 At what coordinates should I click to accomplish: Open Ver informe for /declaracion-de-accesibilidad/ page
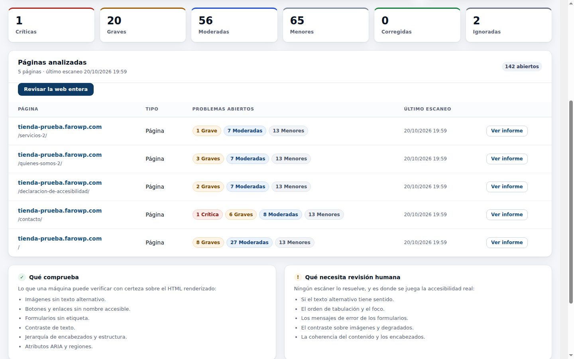point(507,187)
